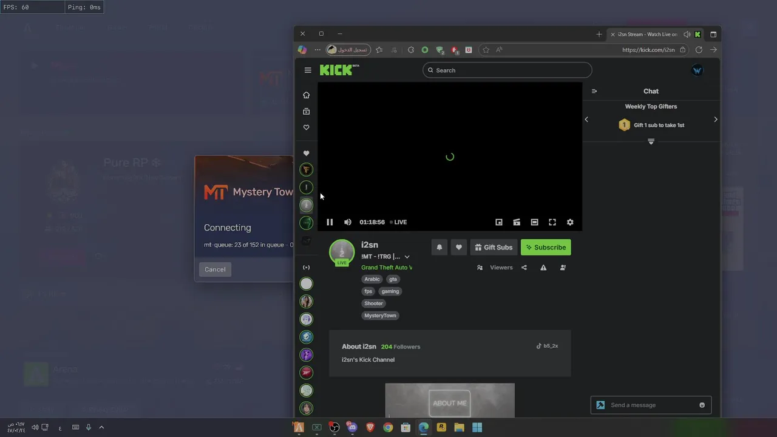Toggle the notification bell for i2sn
Viewport: 777px width, 437px height.
[x=439, y=247]
